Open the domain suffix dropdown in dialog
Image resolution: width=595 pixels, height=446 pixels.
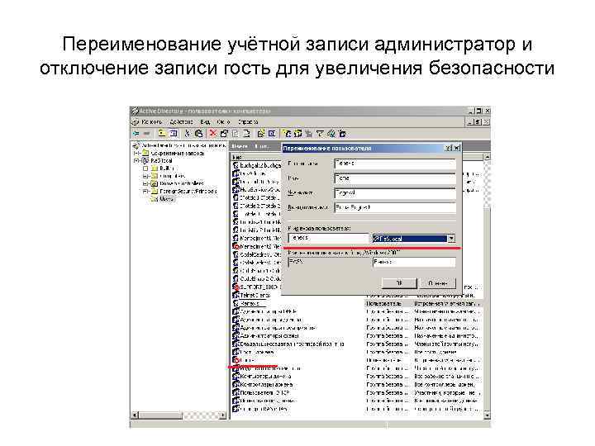tap(451, 239)
